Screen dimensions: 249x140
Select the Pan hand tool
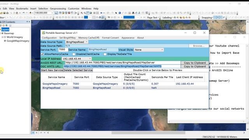[x=88, y=13]
